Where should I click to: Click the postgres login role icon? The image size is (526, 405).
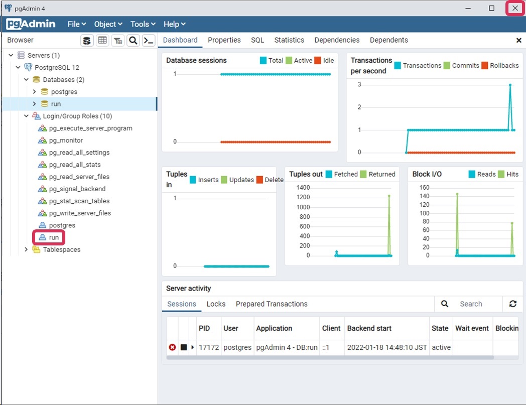click(42, 225)
